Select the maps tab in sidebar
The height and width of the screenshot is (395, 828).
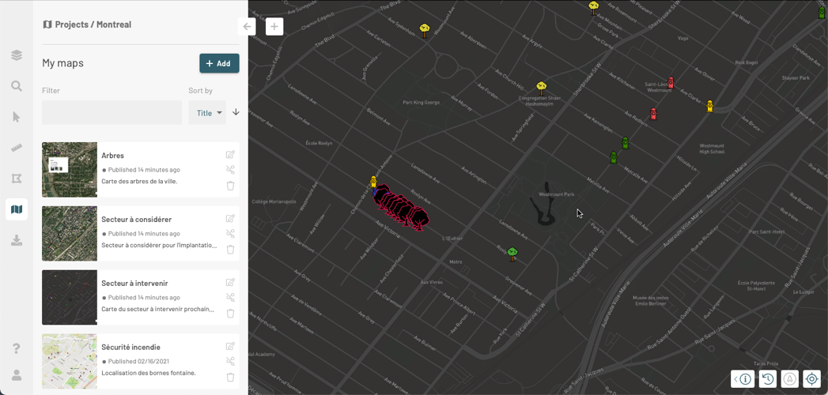click(x=17, y=209)
